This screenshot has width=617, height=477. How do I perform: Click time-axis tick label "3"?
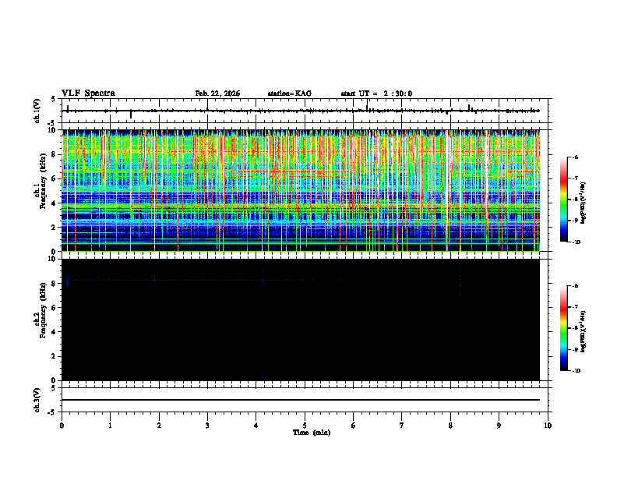(x=207, y=426)
